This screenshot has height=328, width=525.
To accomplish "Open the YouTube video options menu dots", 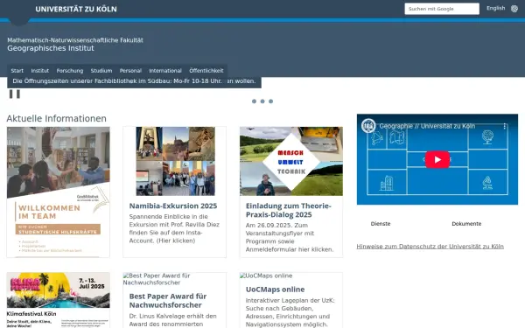I will click(x=504, y=127).
